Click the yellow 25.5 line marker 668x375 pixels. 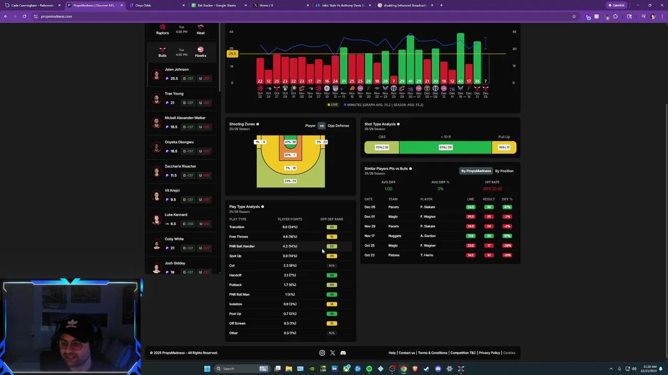tap(232, 54)
